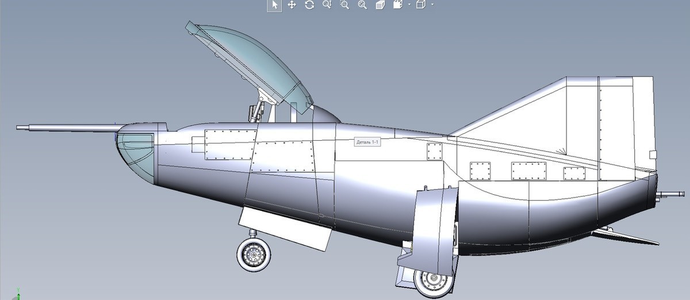Open the view orientation dropdown arrow
This screenshot has width=690, height=300.
click(x=409, y=5)
